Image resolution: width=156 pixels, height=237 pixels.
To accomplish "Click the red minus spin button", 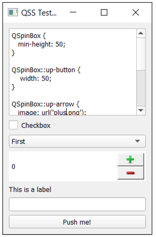I will click(131, 173).
